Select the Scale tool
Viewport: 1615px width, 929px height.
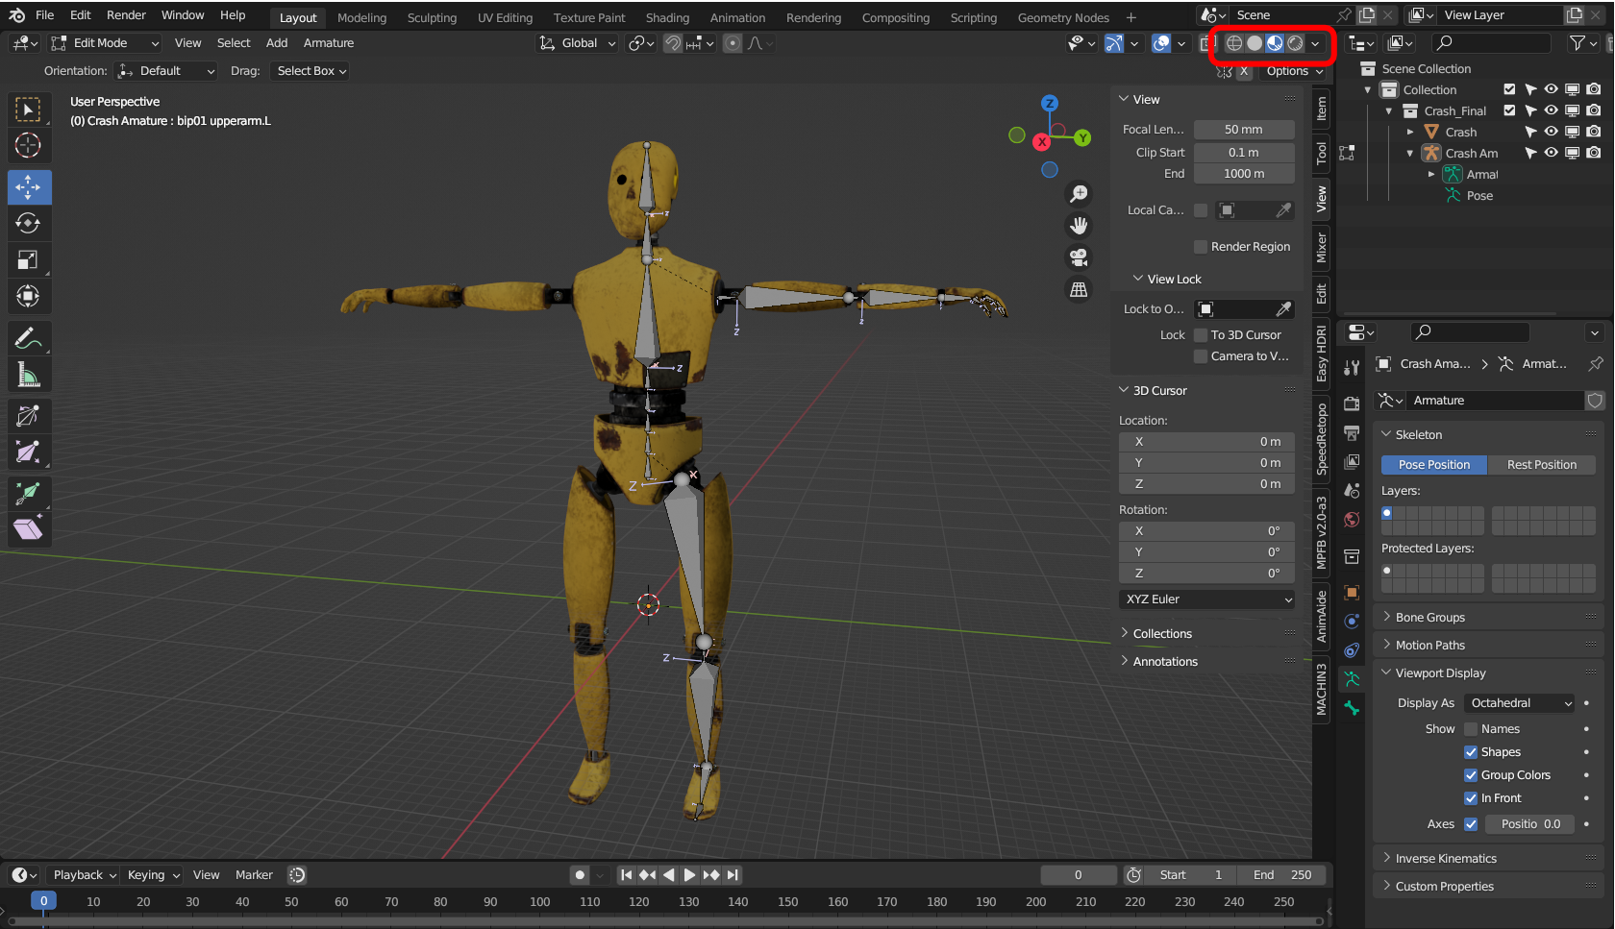point(28,260)
